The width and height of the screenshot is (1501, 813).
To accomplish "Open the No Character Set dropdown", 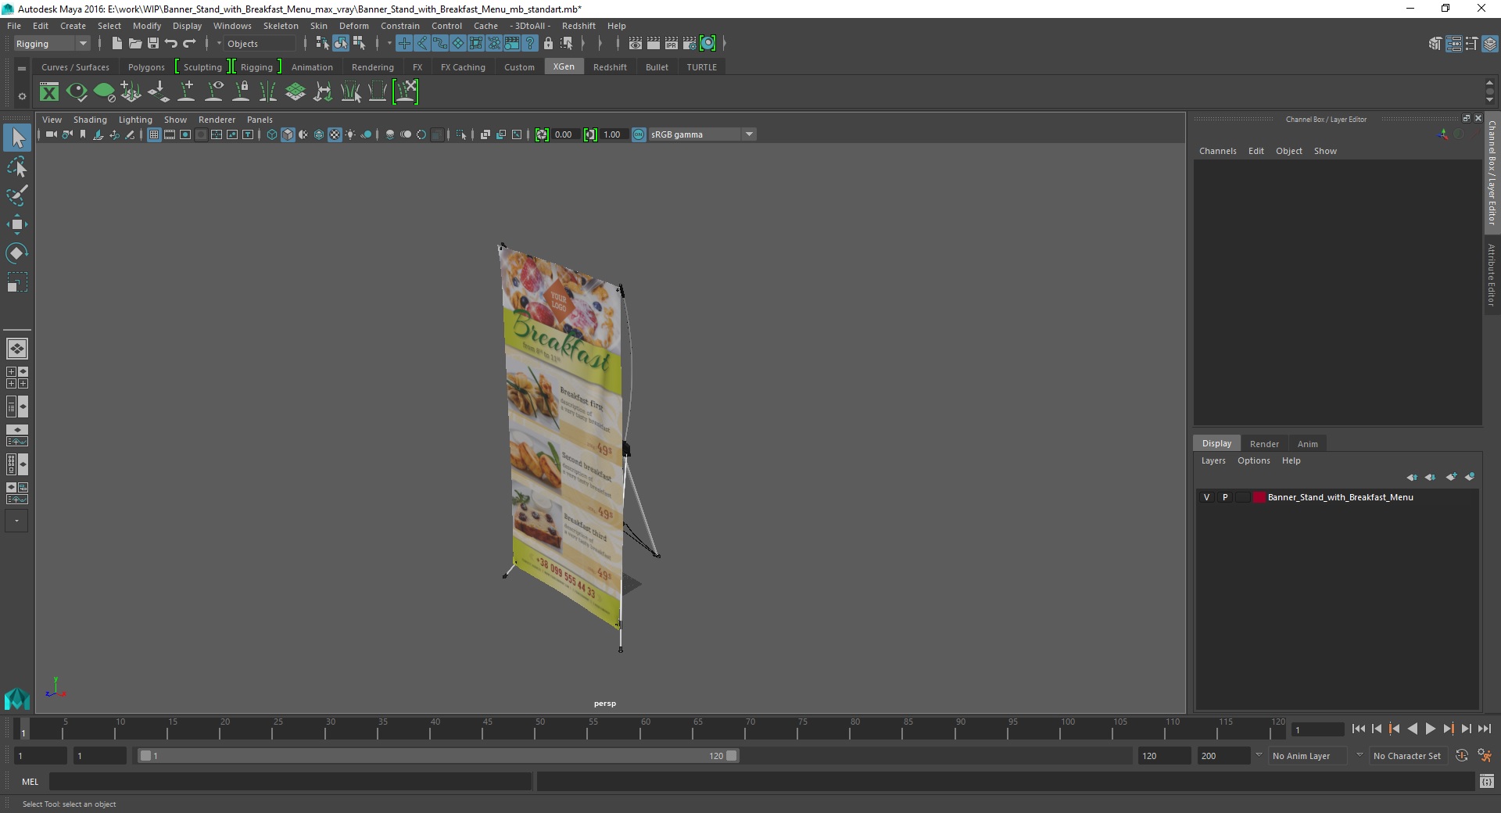I will (x=1407, y=756).
